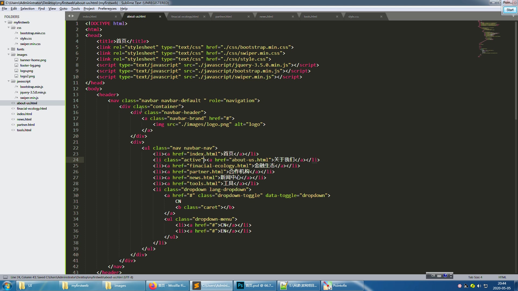
Task: Select news.html in sidebar
Action: click(x=24, y=119)
